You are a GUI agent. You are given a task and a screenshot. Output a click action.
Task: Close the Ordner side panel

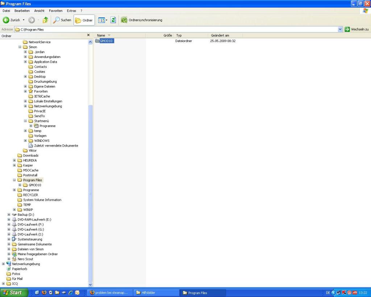tap(88, 35)
